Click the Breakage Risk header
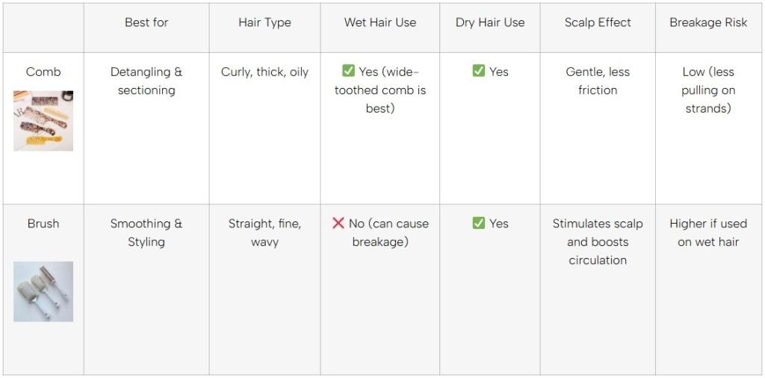This screenshot has height=378, width=765. tap(708, 22)
